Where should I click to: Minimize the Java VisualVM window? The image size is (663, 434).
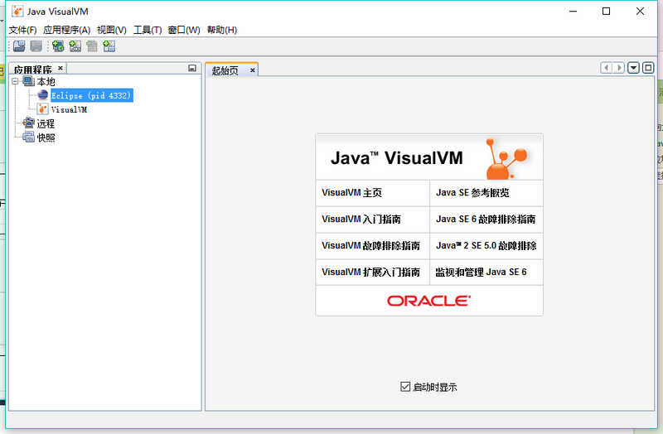coord(573,12)
